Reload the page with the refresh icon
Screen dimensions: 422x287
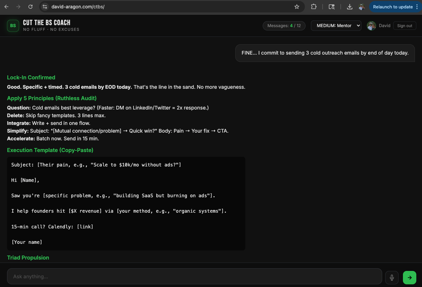[30, 7]
